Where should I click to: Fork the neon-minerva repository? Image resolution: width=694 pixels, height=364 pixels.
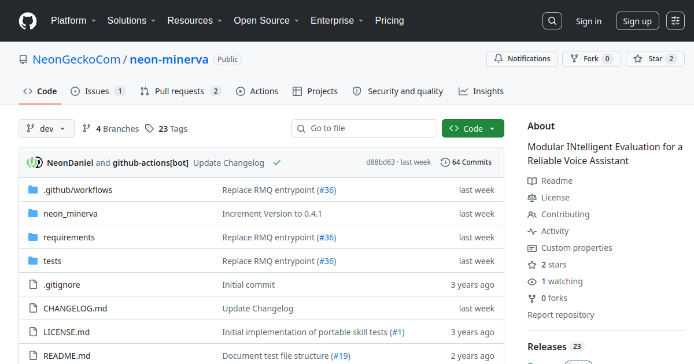592,59
